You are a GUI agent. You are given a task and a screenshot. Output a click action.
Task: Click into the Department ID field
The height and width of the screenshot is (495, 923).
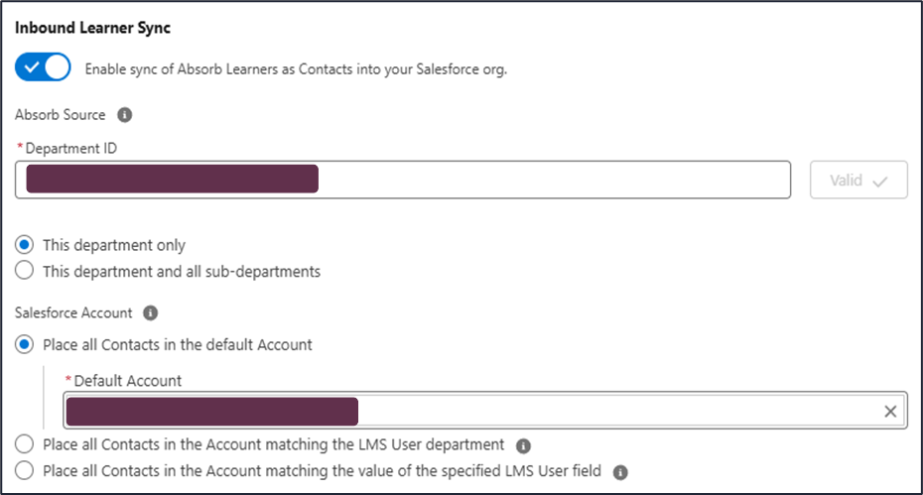[x=546, y=180]
